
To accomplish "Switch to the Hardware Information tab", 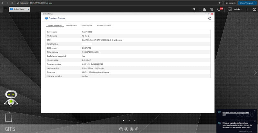I will (104, 25).
